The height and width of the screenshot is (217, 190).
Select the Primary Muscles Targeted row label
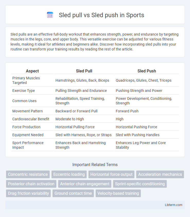26,80
